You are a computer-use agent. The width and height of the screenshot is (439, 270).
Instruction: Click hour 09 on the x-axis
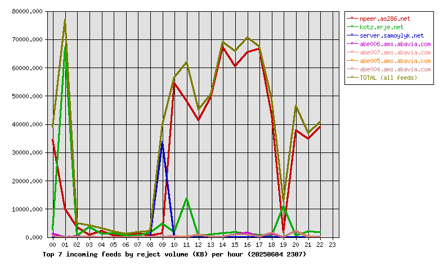click(162, 245)
